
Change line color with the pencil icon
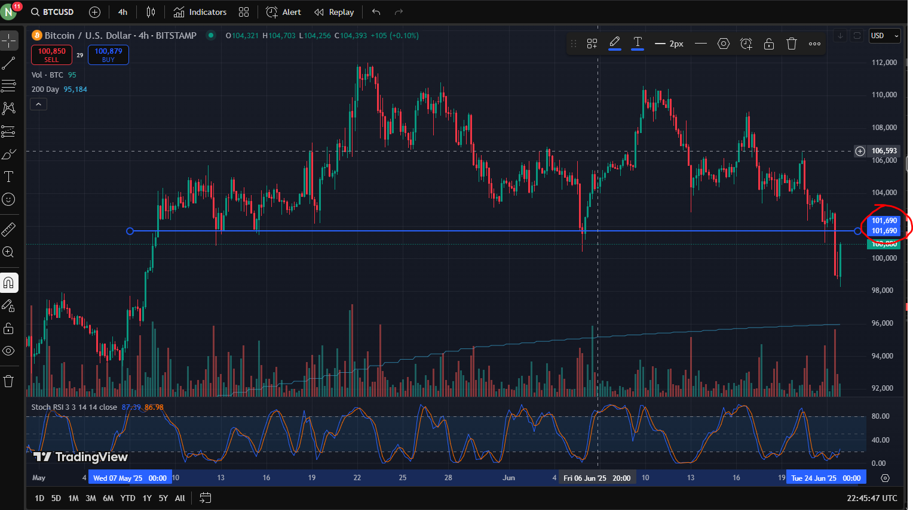point(615,44)
